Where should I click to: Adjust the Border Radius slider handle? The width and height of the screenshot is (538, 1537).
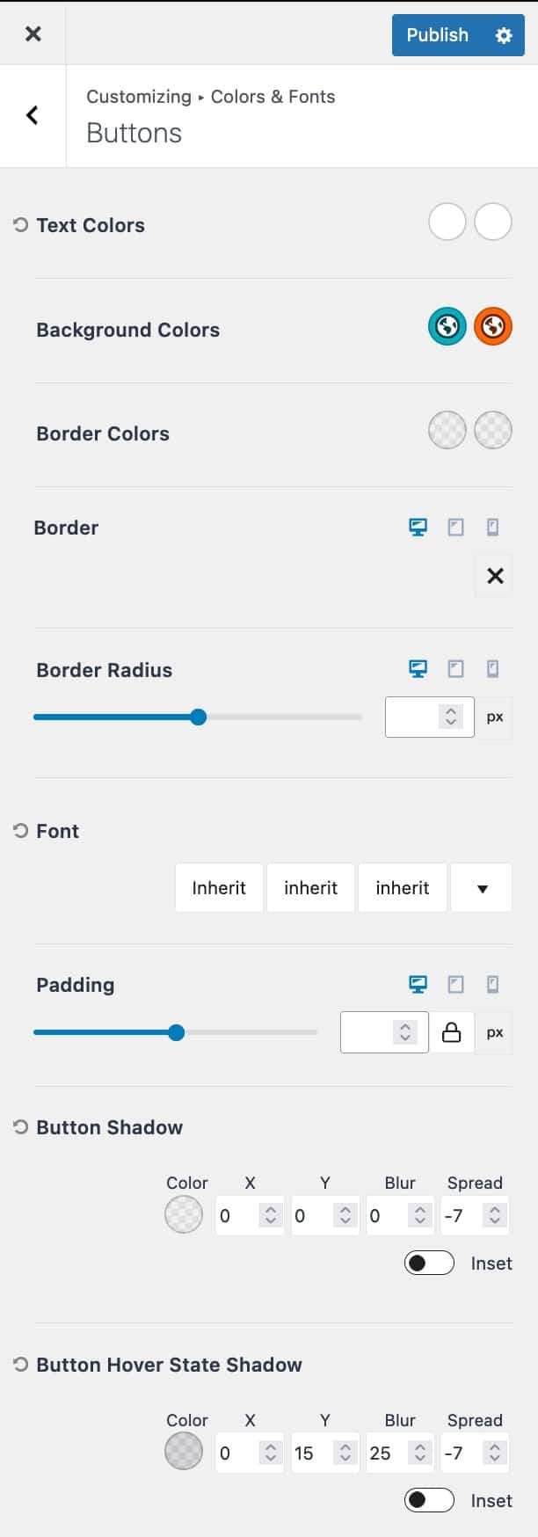[199, 717]
